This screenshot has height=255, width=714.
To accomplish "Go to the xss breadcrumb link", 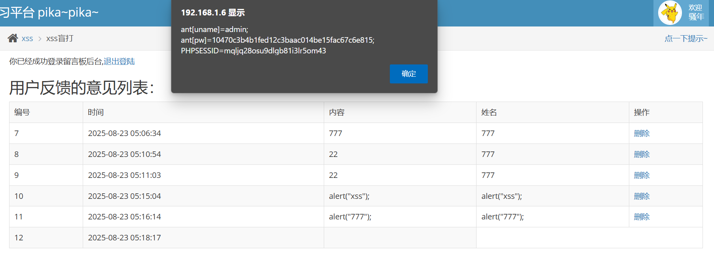I will [27, 39].
